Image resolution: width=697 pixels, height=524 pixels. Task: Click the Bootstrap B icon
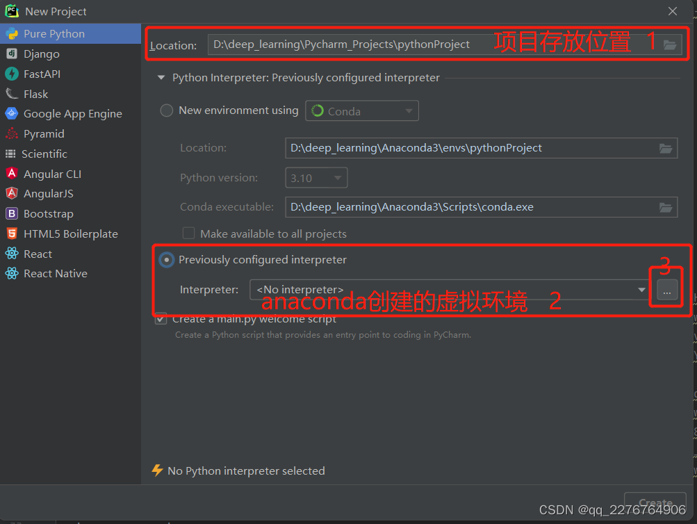(12, 213)
